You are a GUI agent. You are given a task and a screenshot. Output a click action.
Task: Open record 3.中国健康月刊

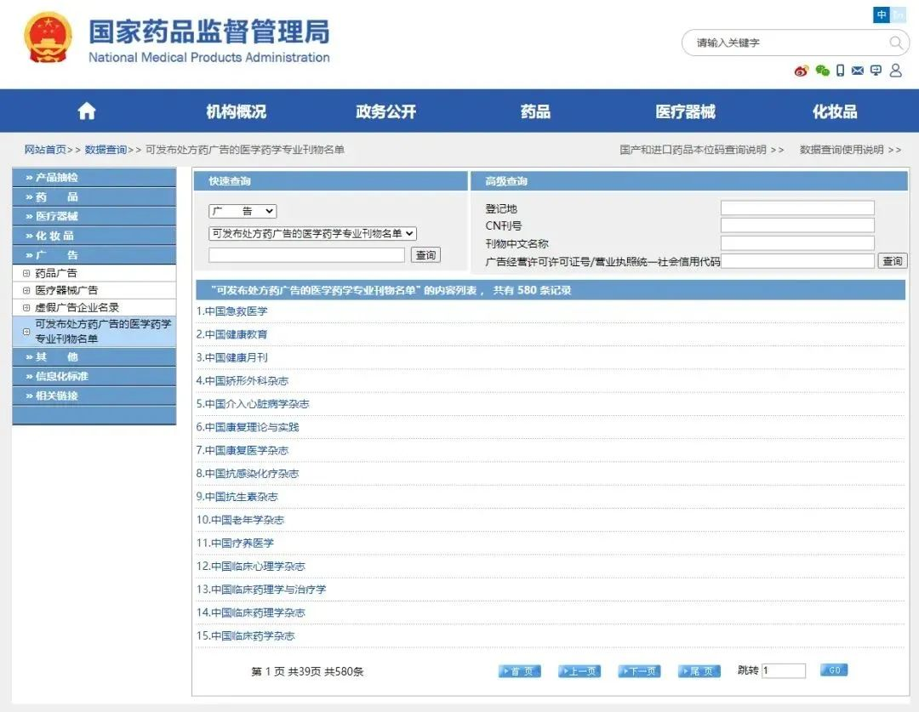click(231, 357)
